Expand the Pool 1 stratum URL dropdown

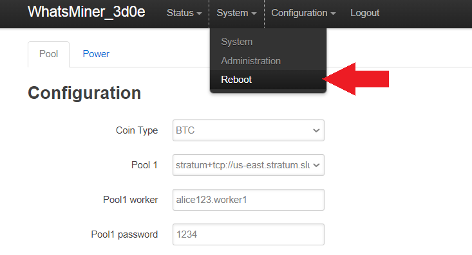[249, 165]
